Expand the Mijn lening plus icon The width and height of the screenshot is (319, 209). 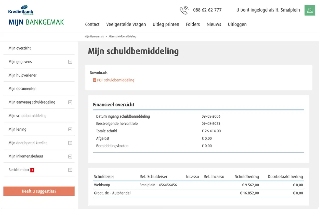coord(70,129)
